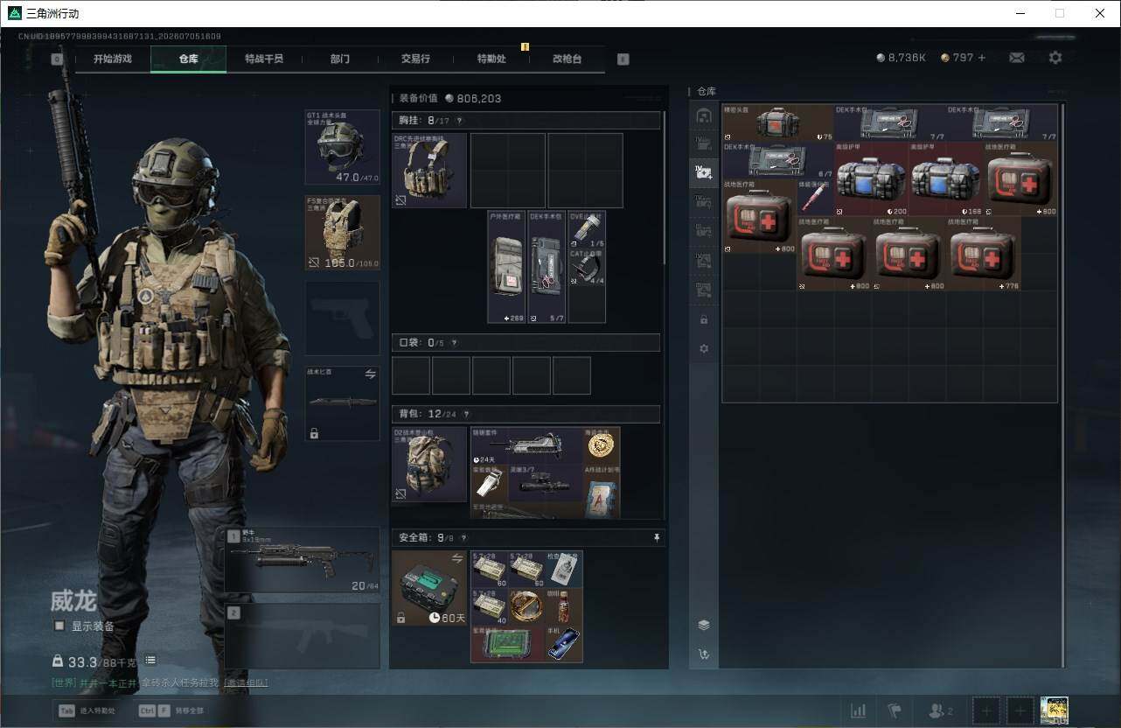Select the DEK手术包 6/7 in warehouse
The image size is (1121, 728).
778,161
